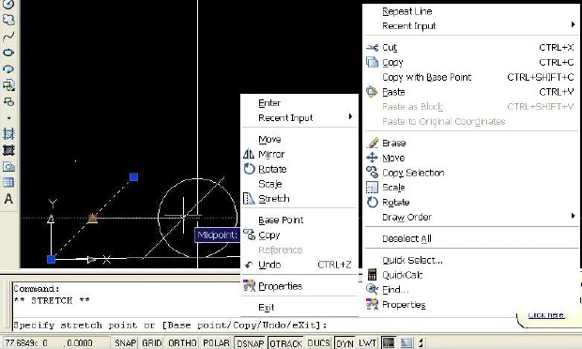Toggle SNAP mode in the status bar
The image size is (582, 349).
click(126, 342)
